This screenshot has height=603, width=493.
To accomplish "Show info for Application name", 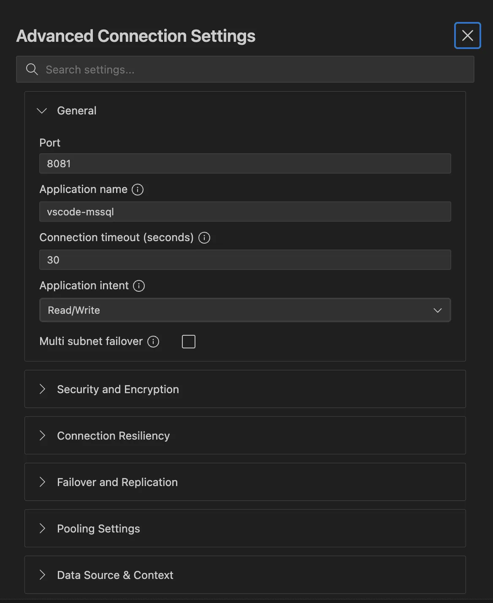I will click(138, 190).
